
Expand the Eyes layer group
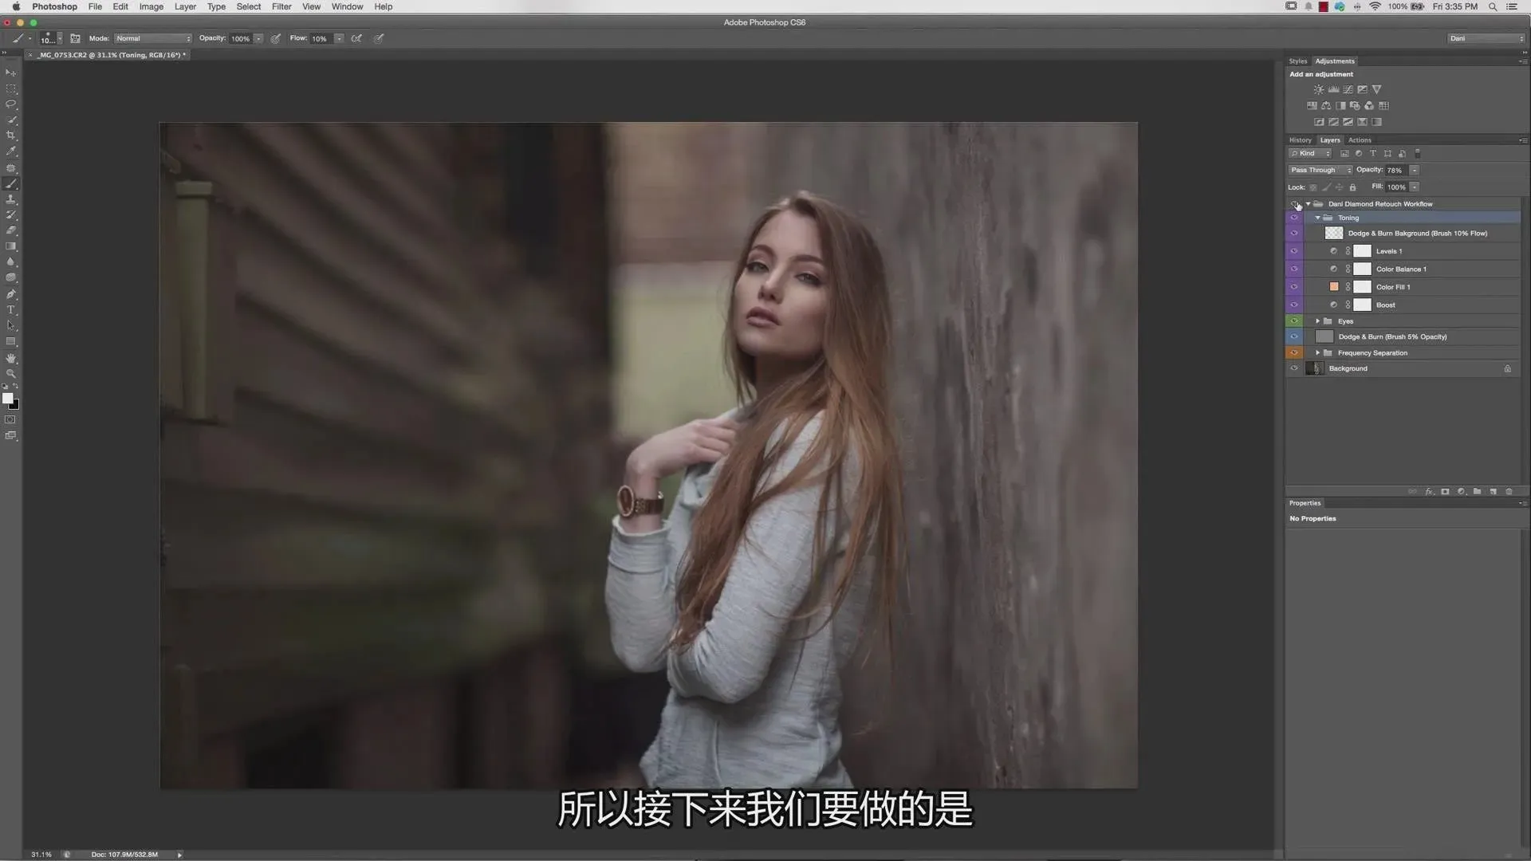point(1317,321)
